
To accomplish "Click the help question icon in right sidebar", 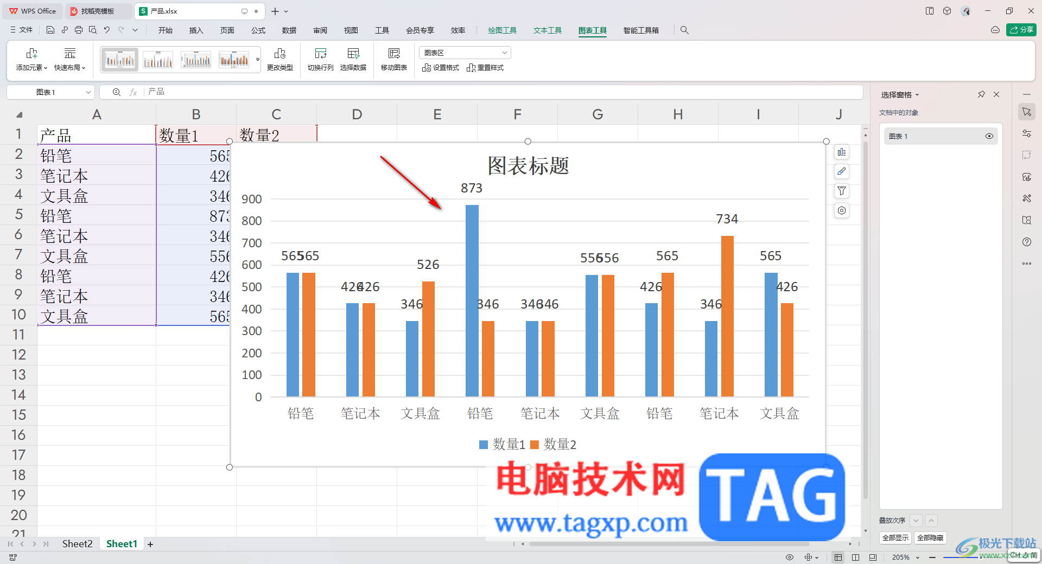I will pyautogui.click(x=1027, y=242).
